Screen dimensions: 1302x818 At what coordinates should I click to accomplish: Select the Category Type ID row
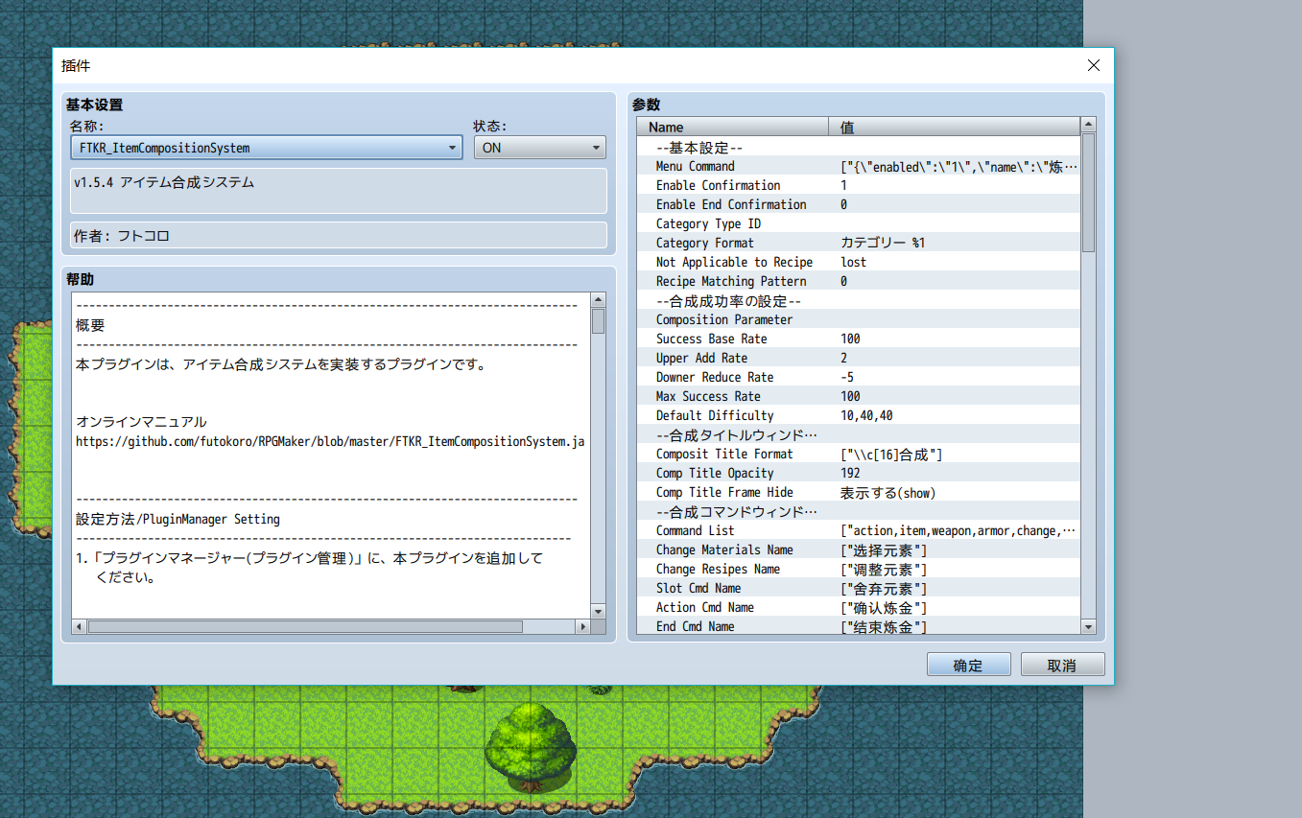pos(859,223)
